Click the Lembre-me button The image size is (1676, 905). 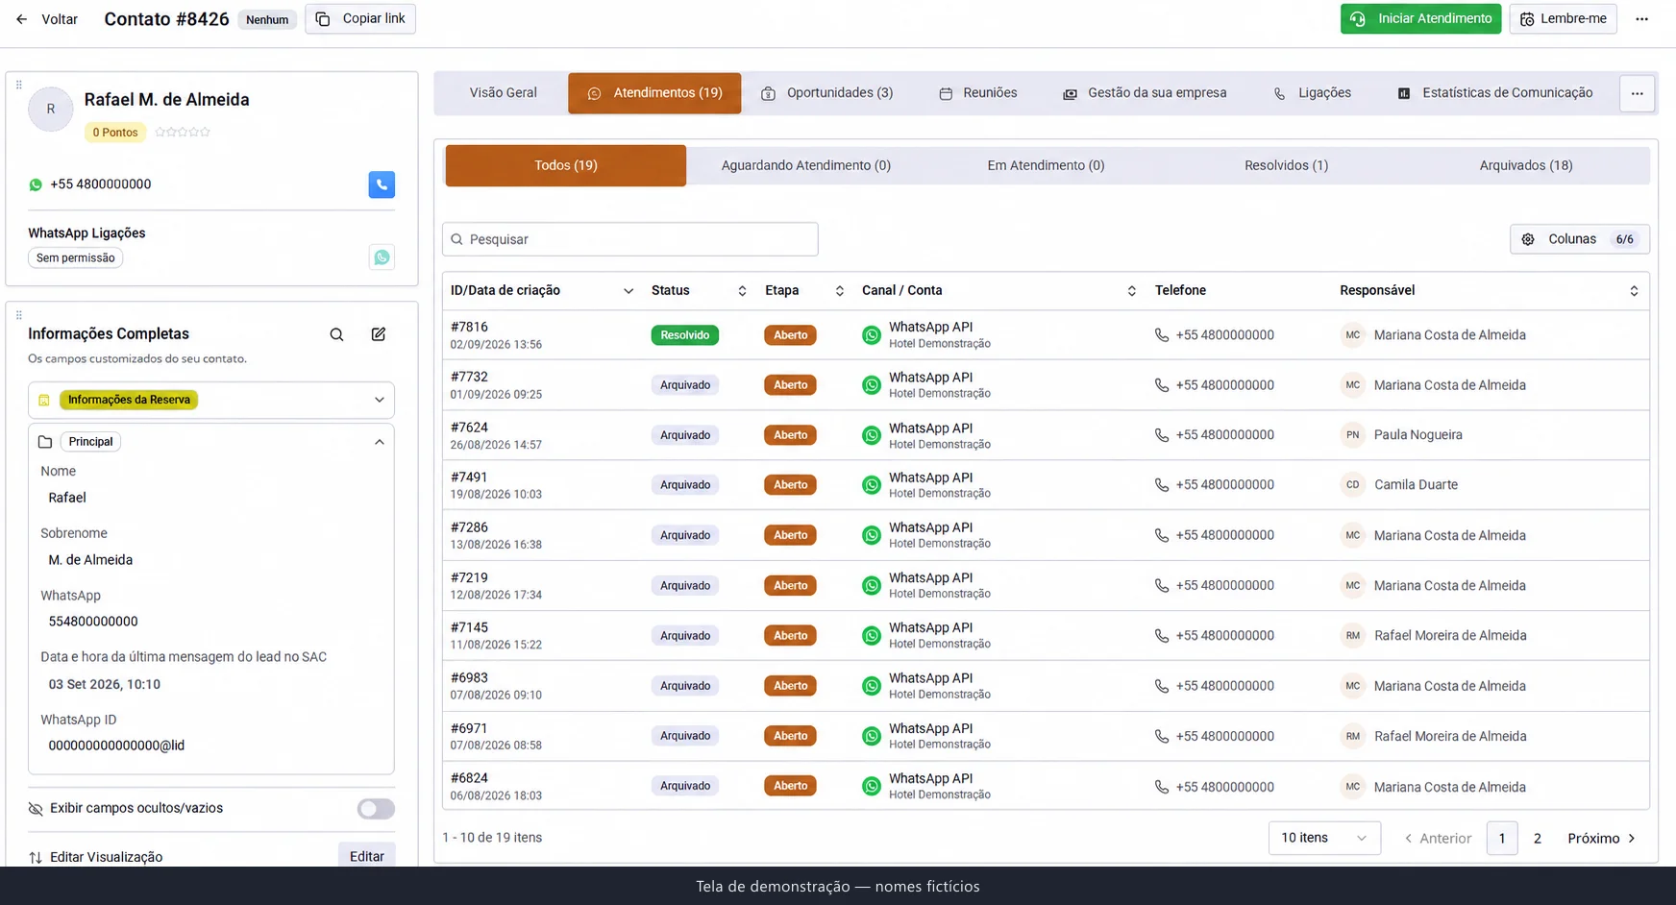point(1563,19)
